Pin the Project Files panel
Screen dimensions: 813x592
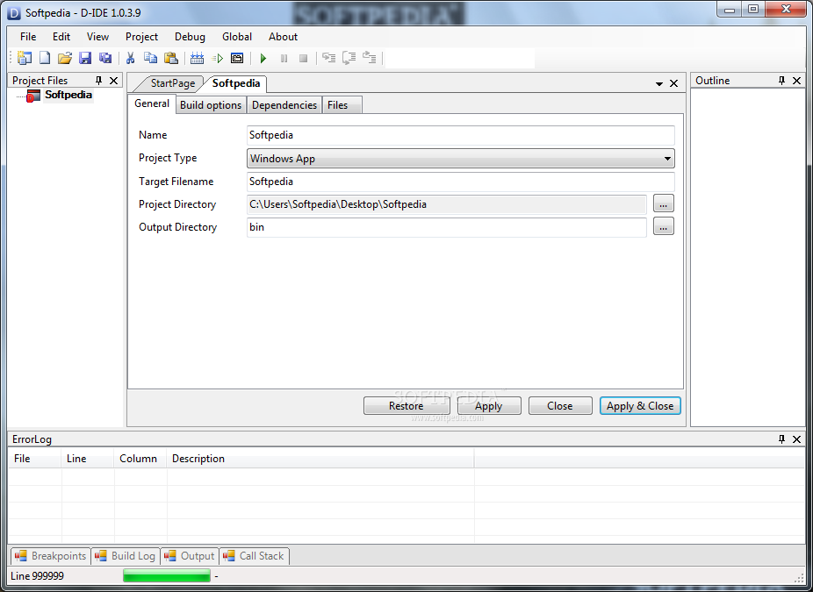(98, 81)
